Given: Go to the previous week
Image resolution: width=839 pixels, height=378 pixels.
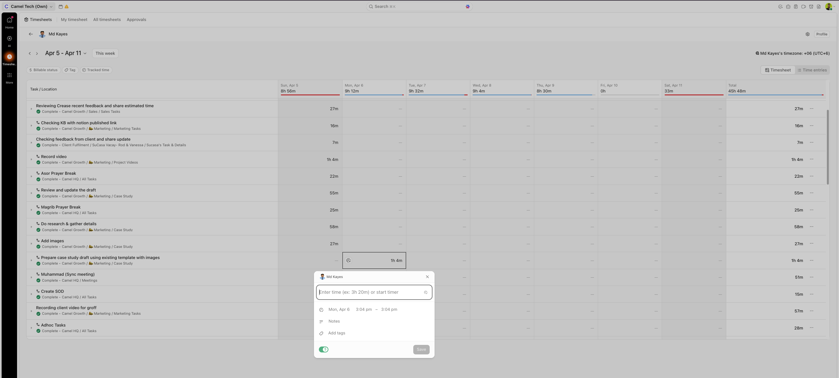Looking at the screenshot, I should pyautogui.click(x=30, y=53).
